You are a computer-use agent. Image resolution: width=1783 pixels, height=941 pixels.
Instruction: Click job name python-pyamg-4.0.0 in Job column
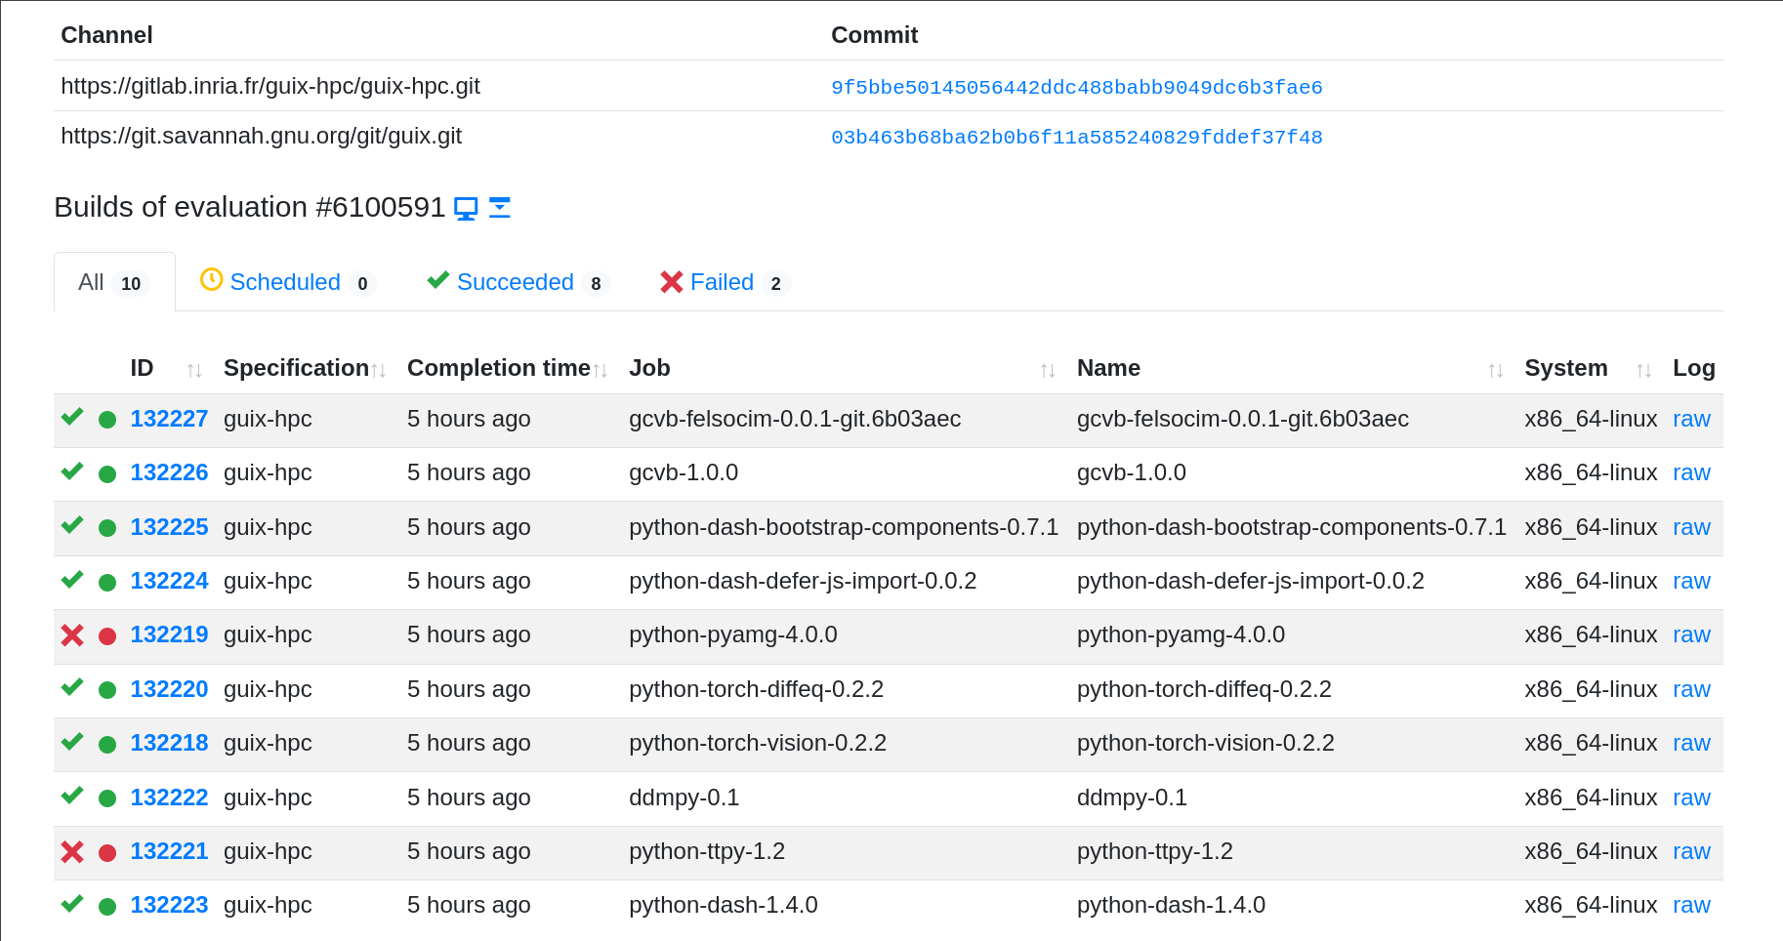733,634
